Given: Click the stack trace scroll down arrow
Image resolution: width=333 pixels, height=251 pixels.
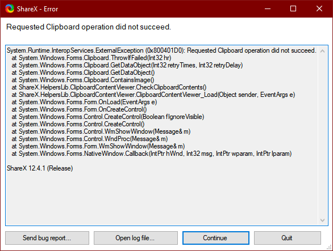Looking at the screenshot, I should (x=322, y=220).
